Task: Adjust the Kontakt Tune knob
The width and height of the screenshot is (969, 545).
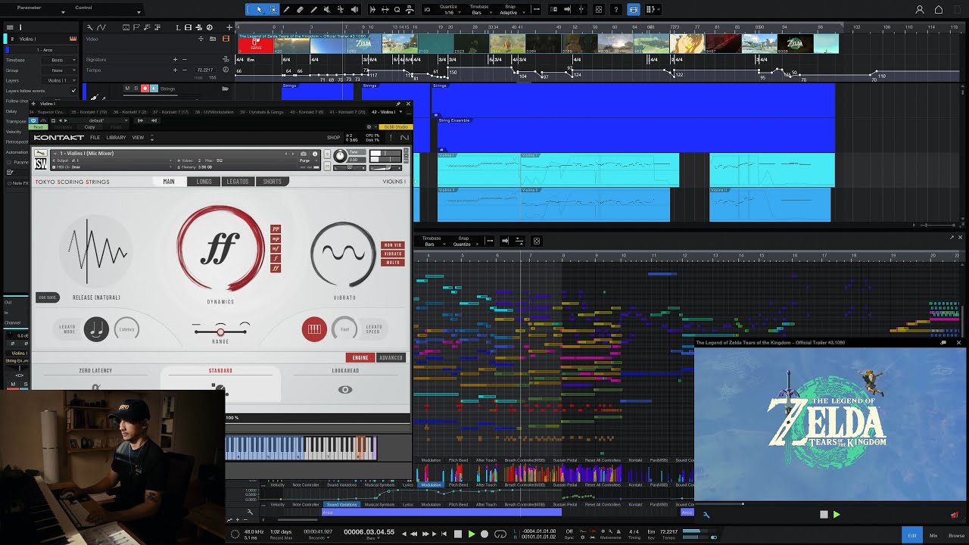Action: point(340,156)
